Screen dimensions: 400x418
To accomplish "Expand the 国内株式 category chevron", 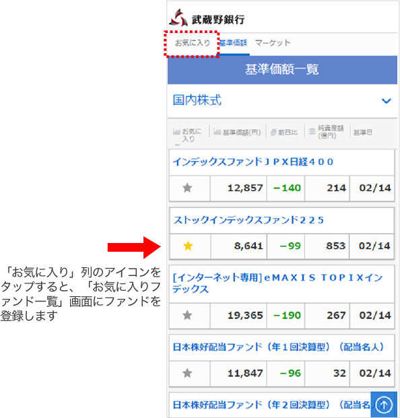I will pyautogui.click(x=386, y=101).
